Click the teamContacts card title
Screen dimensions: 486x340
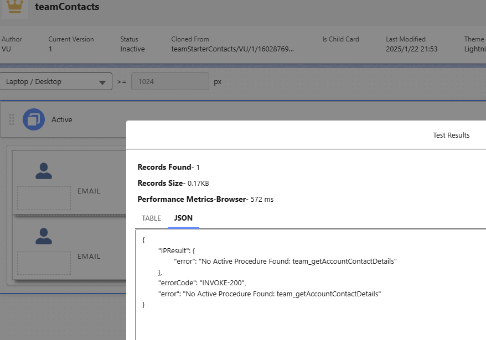tap(67, 7)
